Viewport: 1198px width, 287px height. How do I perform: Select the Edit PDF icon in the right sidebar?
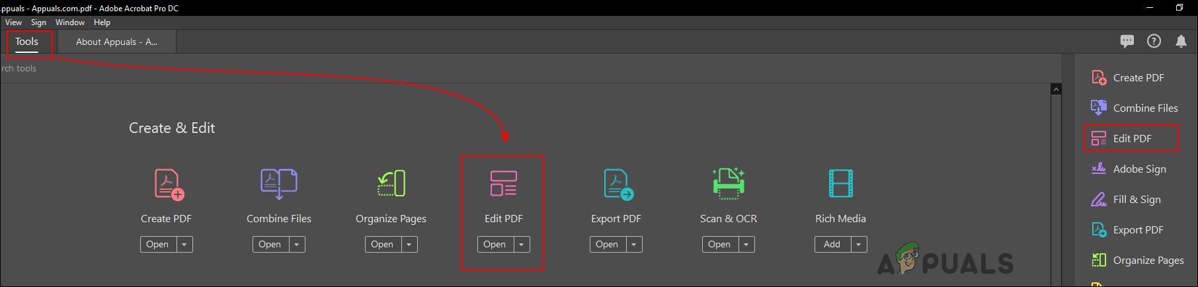(1099, 138)
